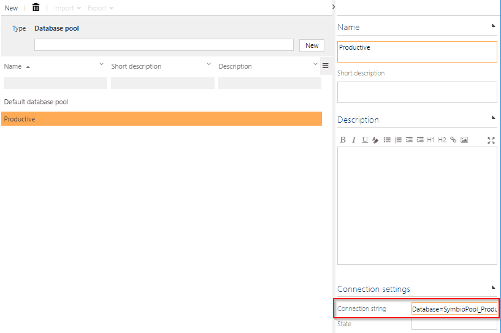
Task: Apply H1 heading style
Action: coord(430,140)
